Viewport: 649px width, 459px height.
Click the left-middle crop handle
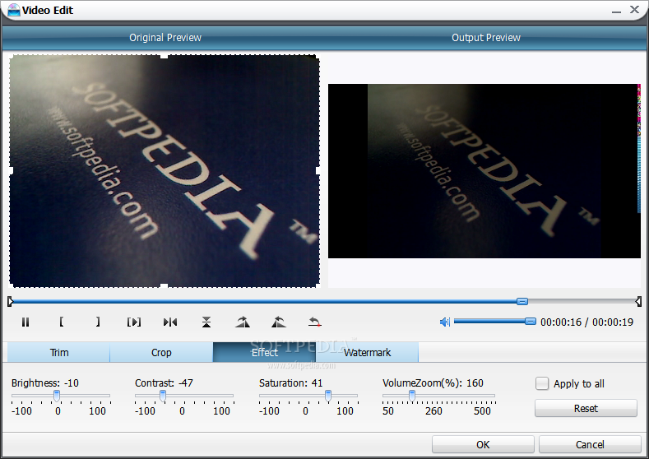(x=11, y=170)
